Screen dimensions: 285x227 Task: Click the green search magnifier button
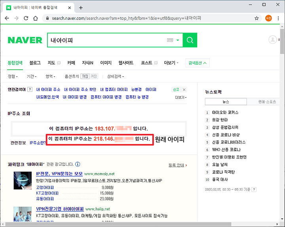[190, 40]
